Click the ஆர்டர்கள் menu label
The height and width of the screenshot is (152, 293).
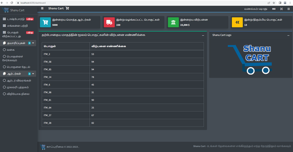coord(14,74)
